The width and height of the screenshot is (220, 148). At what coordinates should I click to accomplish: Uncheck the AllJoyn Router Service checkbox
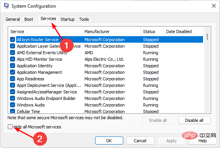pos(12,40)
